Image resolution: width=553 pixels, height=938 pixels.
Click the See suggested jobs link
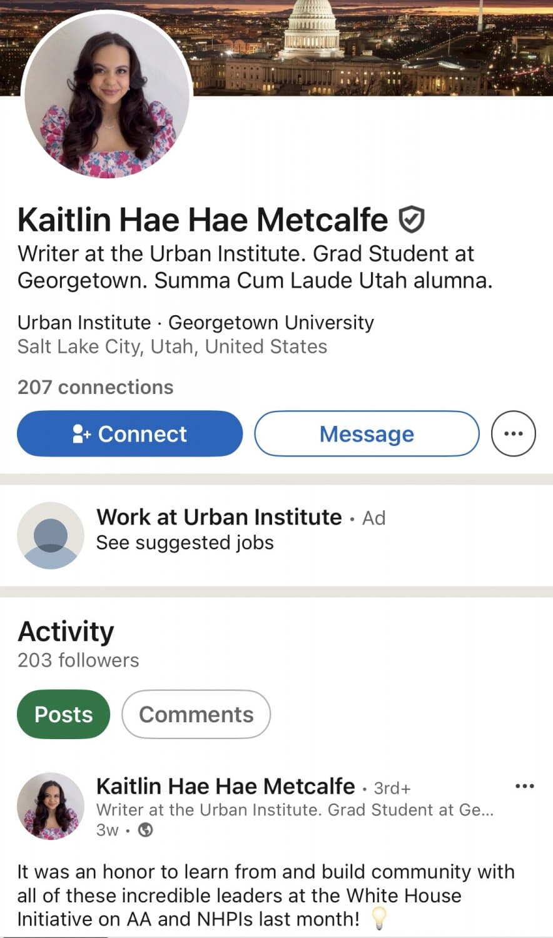pyautogui.click(x=185, y=543)
